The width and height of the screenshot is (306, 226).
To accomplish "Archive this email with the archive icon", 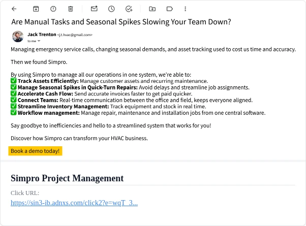I will (36, 9).
